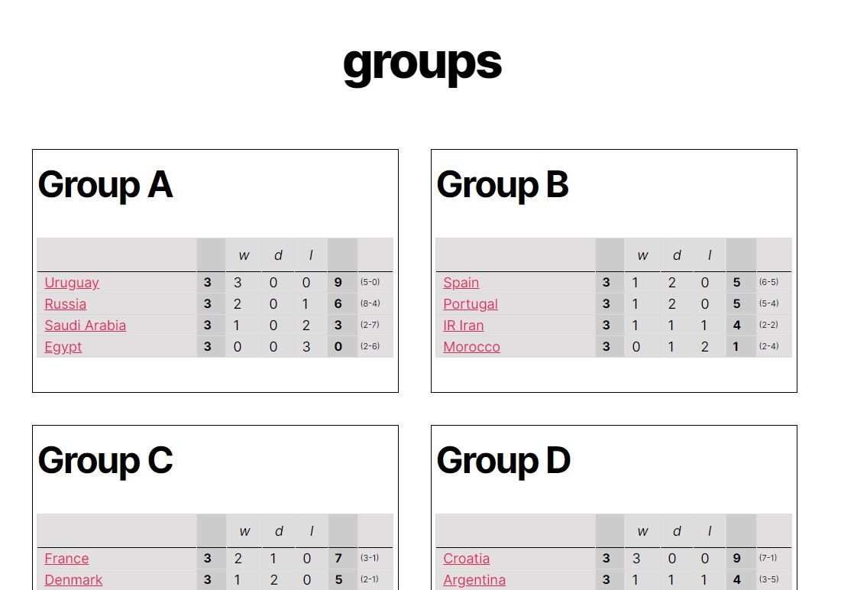Click the Denmark link in Group C
The width and height of the screenshot is (841, 590).
coord(73,580)
